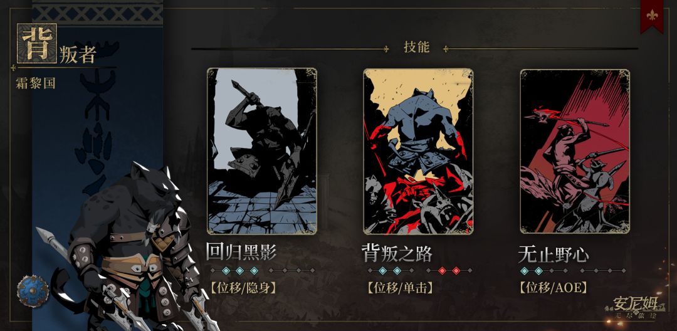Click first red diamond under 背叛之路
677x331 pixels.
pyautogui.click(x=442, y=271)
